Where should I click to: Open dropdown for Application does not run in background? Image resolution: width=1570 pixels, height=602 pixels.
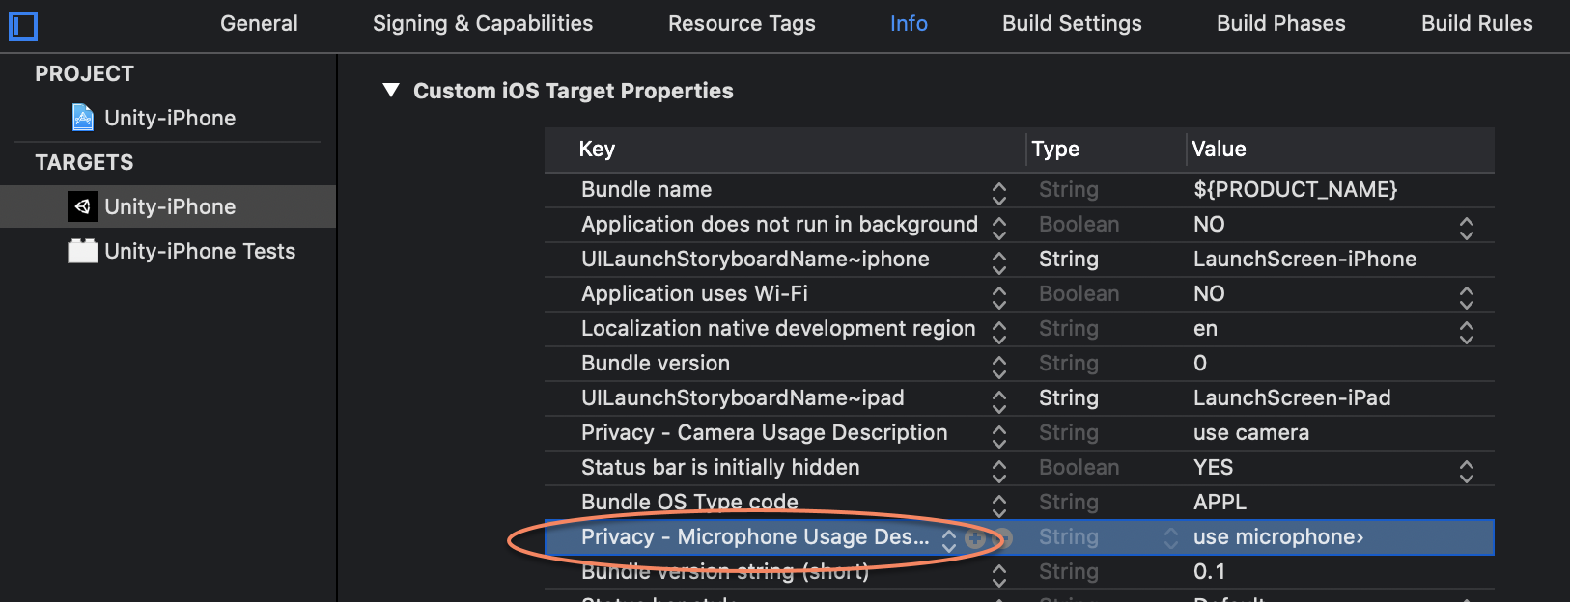point(1466,225)
